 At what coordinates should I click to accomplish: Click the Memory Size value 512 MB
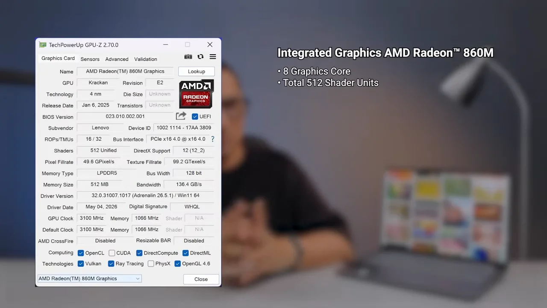coord(99,184)
